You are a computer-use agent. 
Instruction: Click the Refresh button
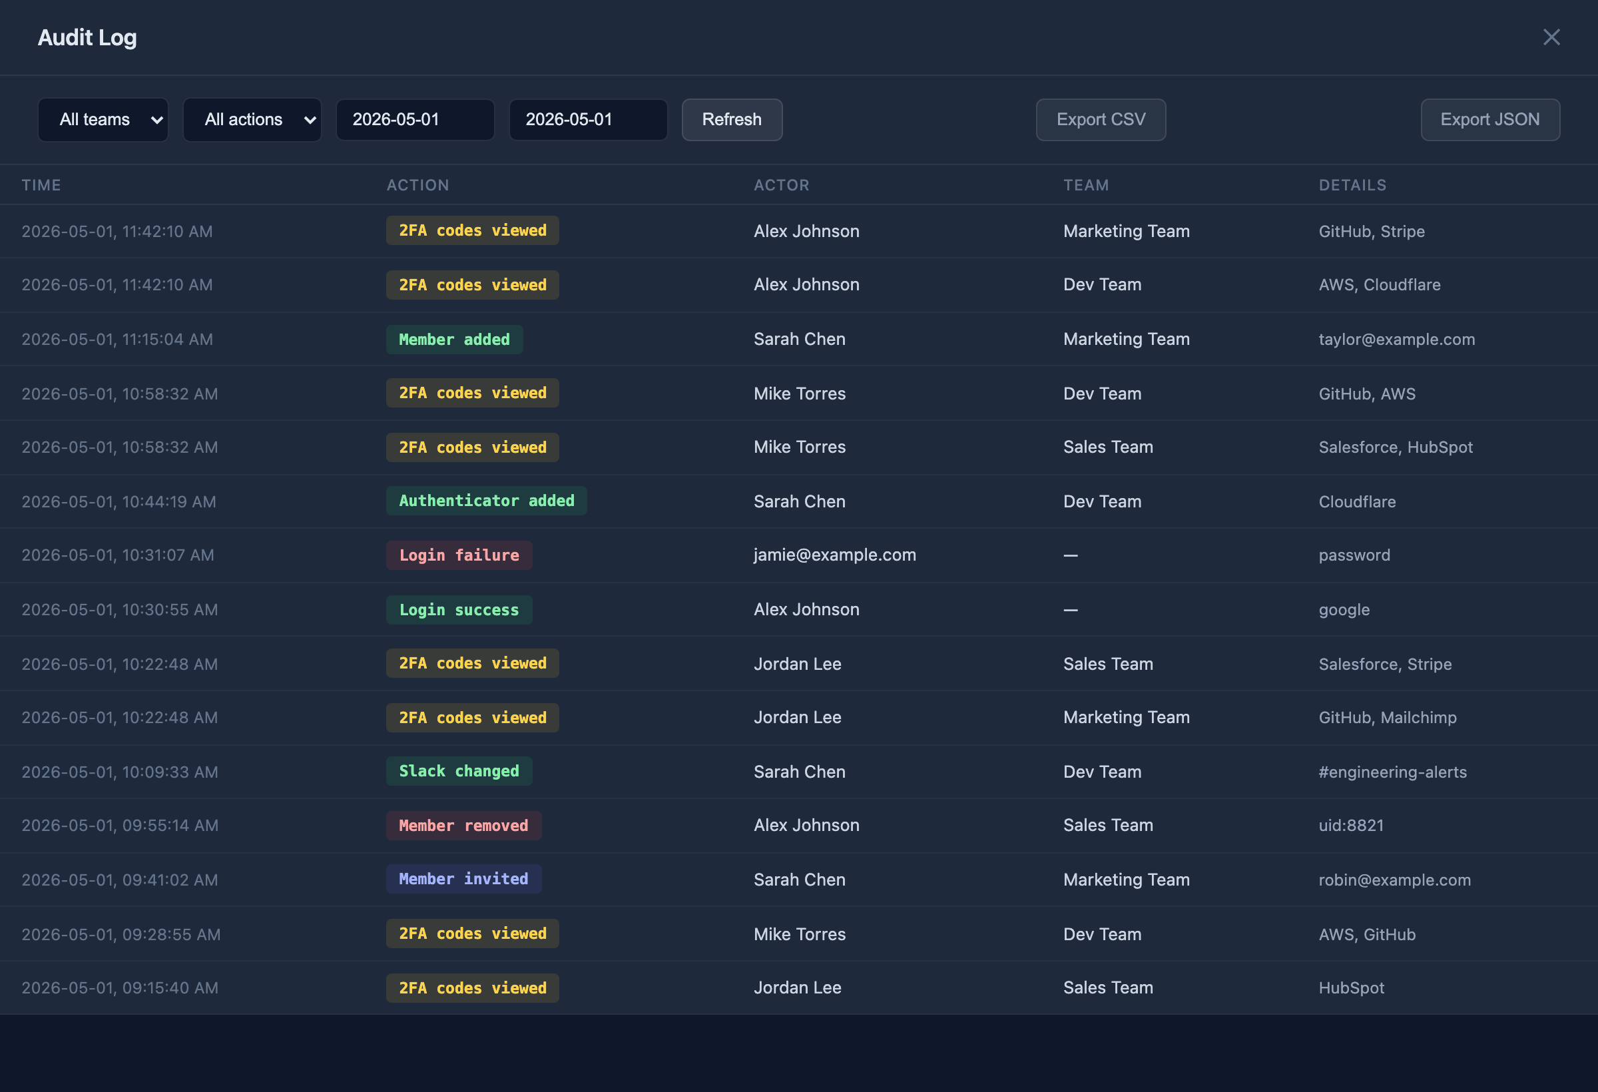coord(732,120)
